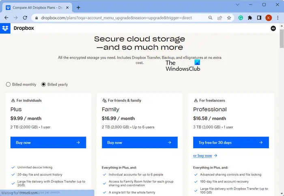Reload the Dropbox plans page

coord(25,18)
